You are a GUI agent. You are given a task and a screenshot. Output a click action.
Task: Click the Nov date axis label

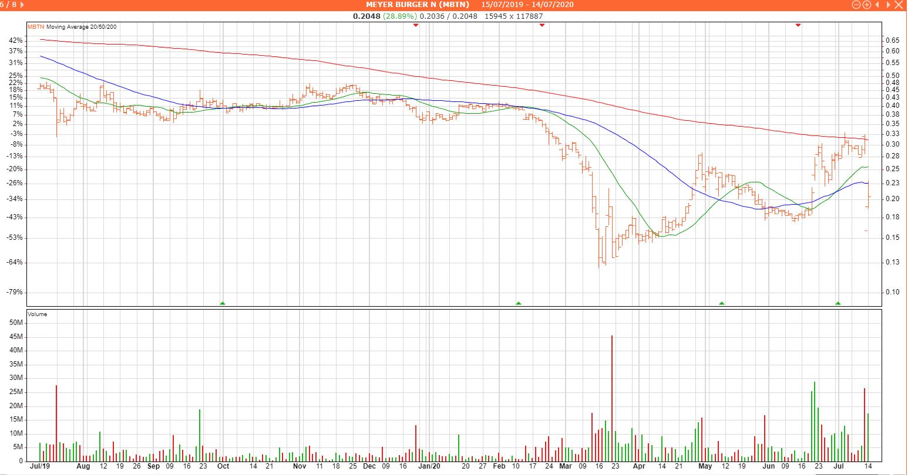point(299,467)
